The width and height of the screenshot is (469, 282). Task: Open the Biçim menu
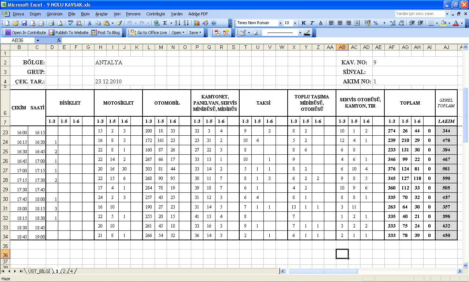click(85, 14)
